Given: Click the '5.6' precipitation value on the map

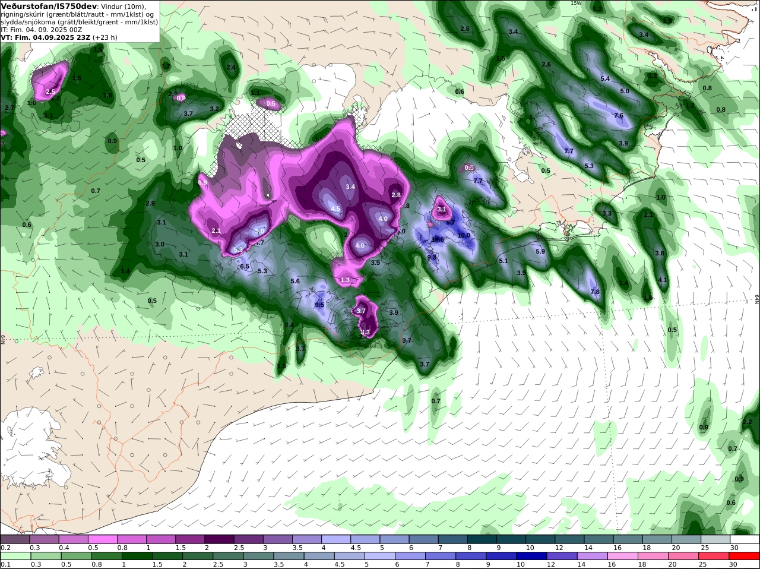Looking at the screenshot, I should tap(295, 282).
